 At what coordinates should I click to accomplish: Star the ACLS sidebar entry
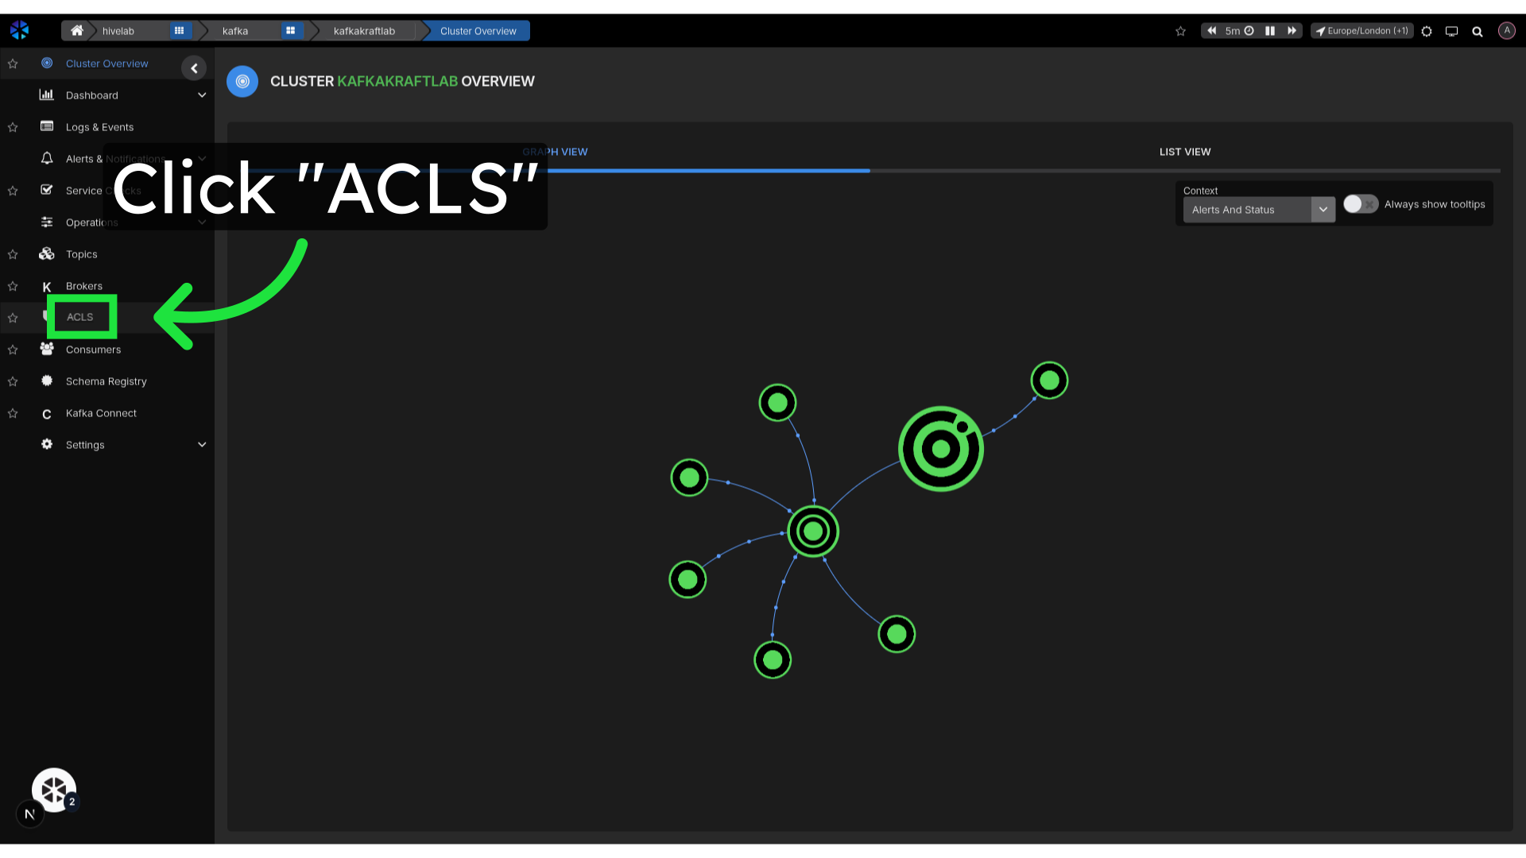13,318
